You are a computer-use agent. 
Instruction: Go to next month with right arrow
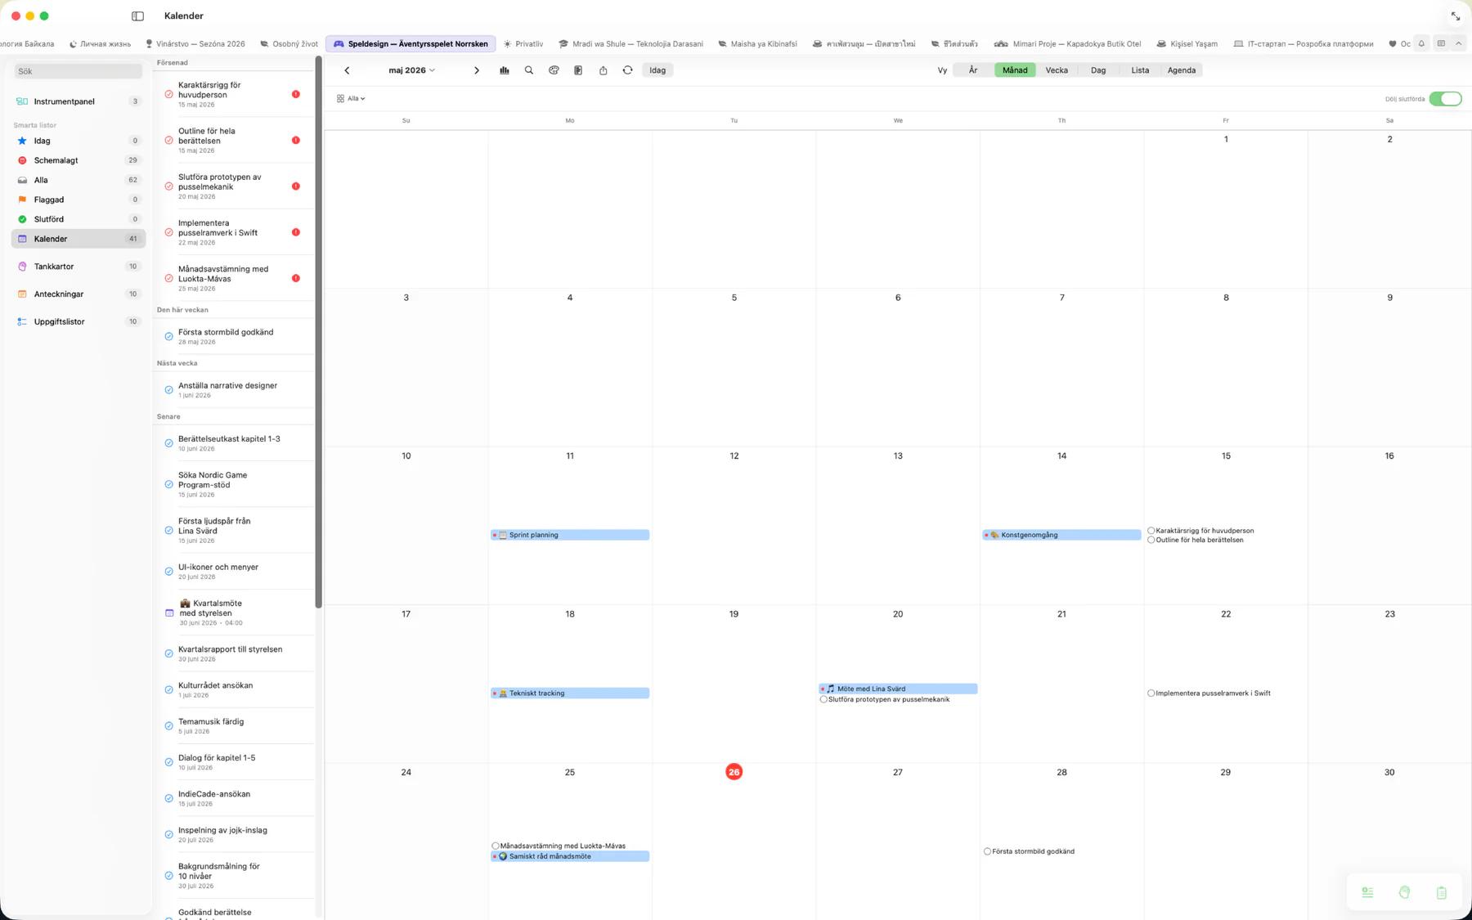(x=477, y=70)
